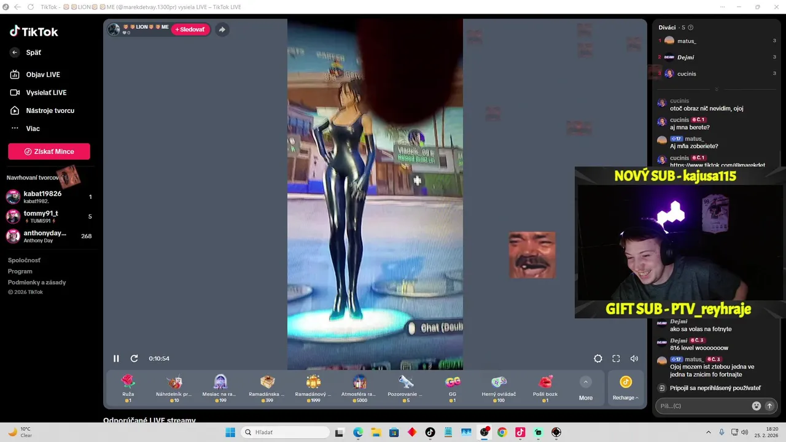Reload the live stream
This screenshot has height=442, width=786.
coord(134,359)
